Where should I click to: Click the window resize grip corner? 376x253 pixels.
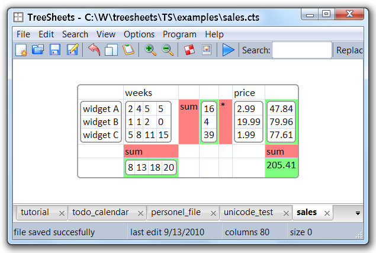[x=359, y=235]
